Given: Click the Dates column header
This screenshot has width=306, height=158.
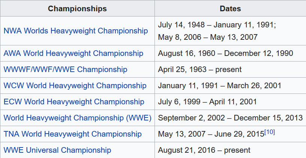Looking at the screenshot, I should pyautogui.click(x=230, y=8).
